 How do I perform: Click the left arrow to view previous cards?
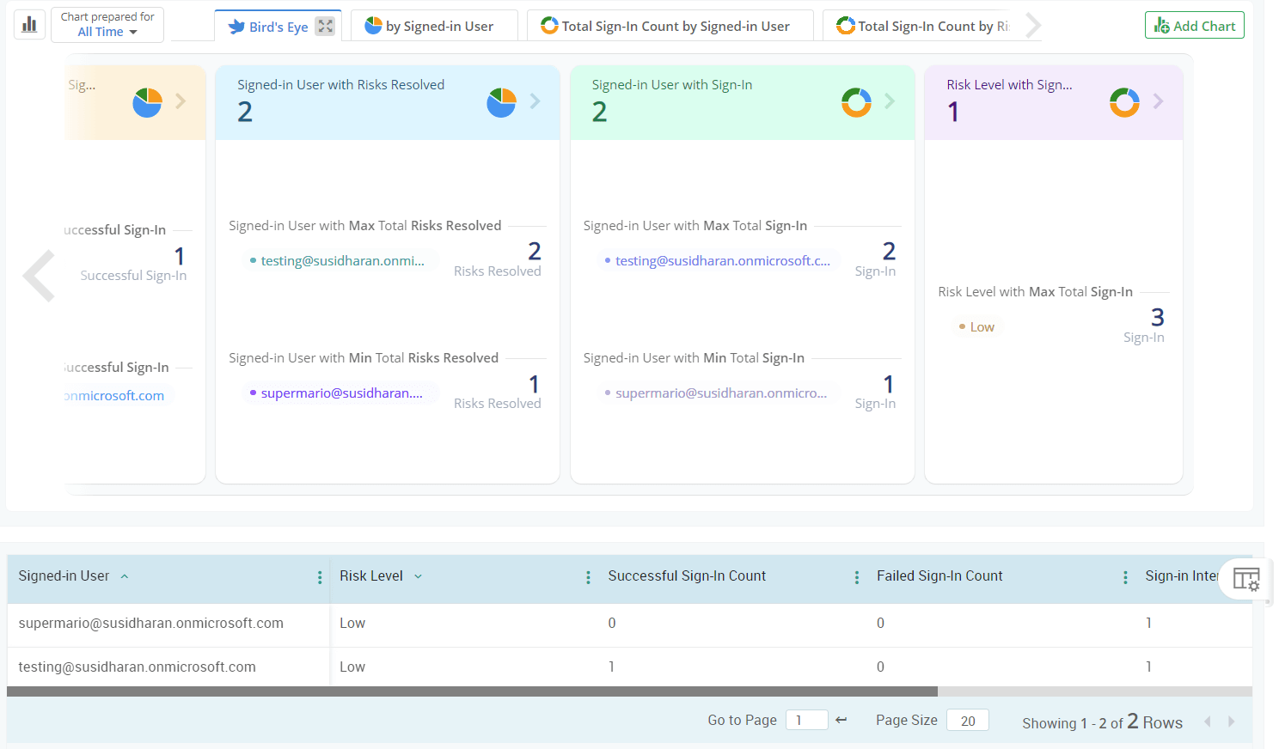pyautogui.click(x=39, y=275)
